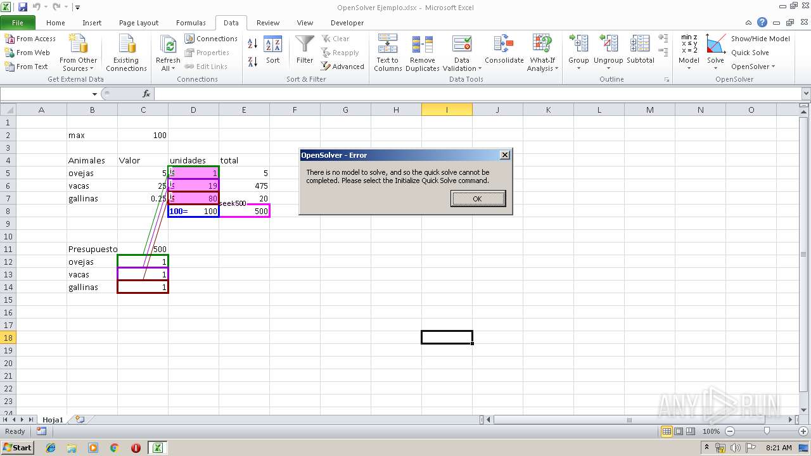This screenshot has height=456, width=811.
Task: Expand What-If Analysis menu
Action: pyautogui.click(x=542, y=65)
